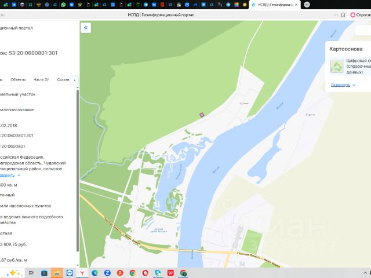Open the second Chrome profile taskbar icon
371x278 pixels.
click(183, 273)
